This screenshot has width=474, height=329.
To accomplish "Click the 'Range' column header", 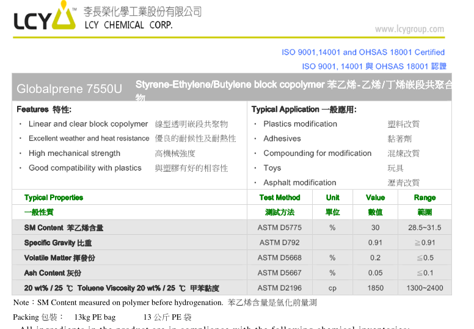I will [425, 198].
